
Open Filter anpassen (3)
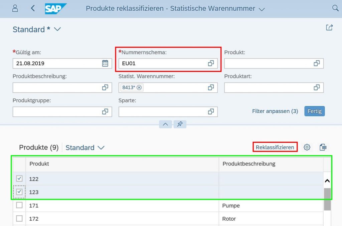pyautogui.click(x=275, y=111)
